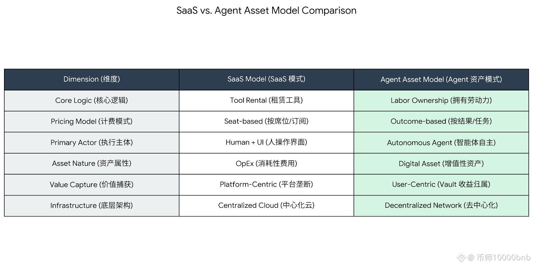
Task: Select the SaaS Model column header
Action: (x=266, y=79)
